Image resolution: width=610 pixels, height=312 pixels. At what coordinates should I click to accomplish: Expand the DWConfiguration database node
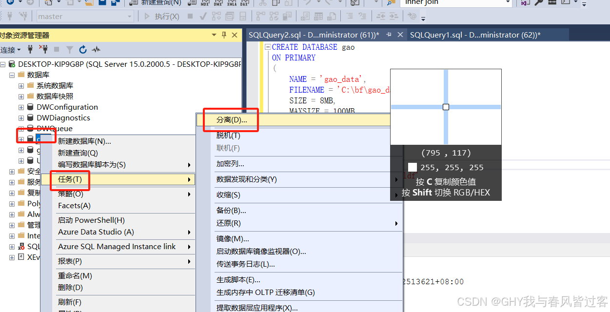(x=21, y=107)
